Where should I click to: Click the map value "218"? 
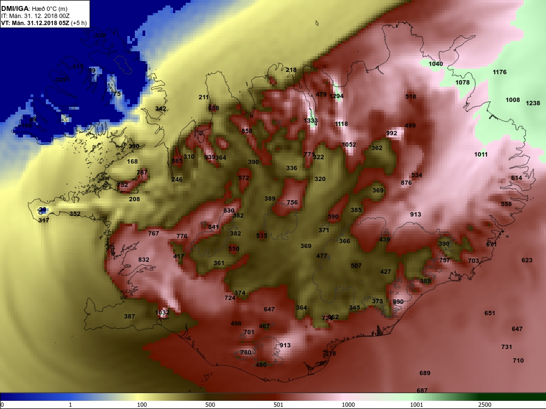tap(291, 70)
